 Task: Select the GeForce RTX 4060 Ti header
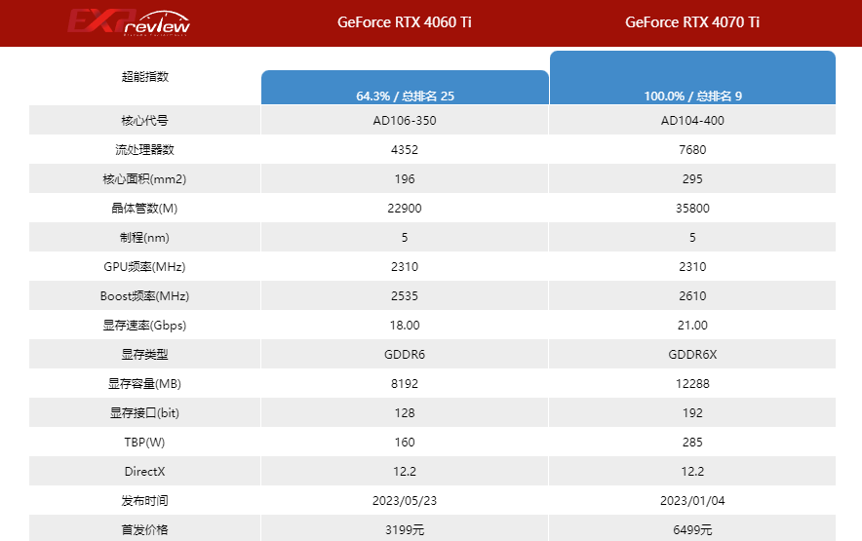click(404, 22)
